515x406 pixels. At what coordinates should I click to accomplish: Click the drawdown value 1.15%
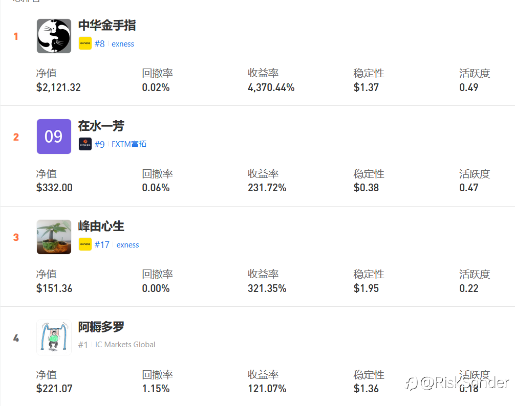156,389
